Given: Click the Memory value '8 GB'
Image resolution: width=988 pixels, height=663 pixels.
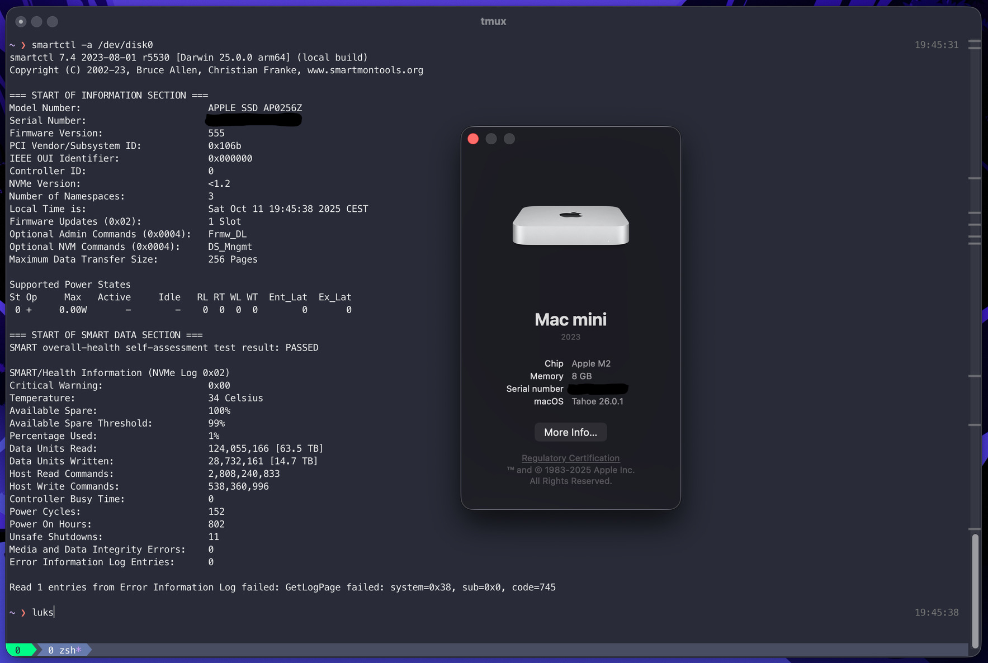Looking at the screenshot, I should 582,376.
